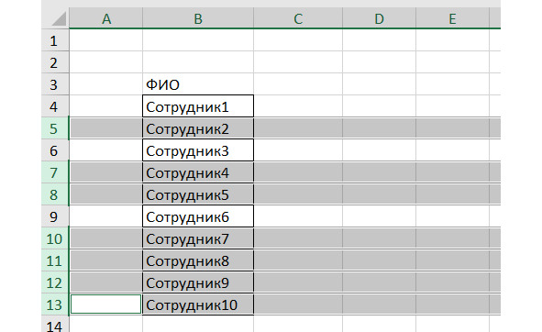The height and width of the screenshot is (332, 542).
Task: Click the Select All corner triangle
Action: point(59,18)
